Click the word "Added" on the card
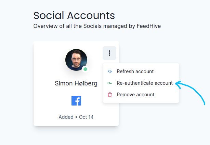This screenshot has height=145, width=210. coord(66,117)
